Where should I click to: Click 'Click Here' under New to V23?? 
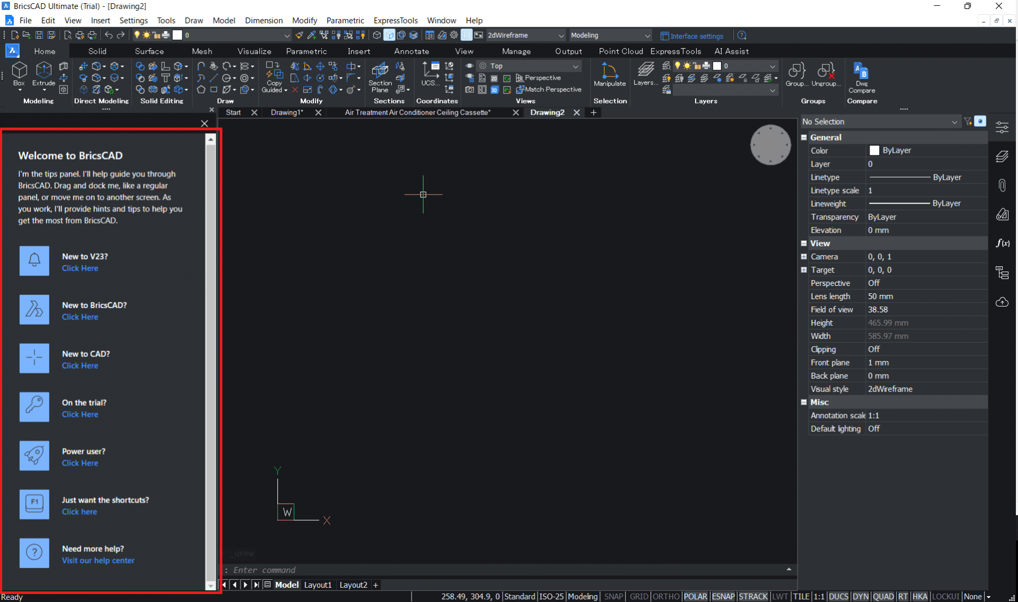[x=80, y=268]
